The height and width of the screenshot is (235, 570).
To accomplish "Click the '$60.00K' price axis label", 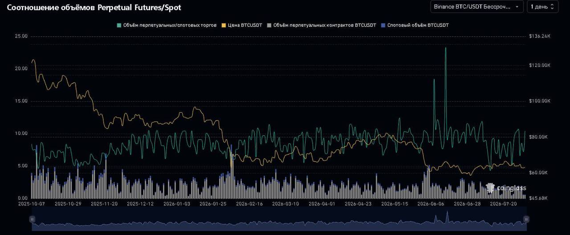I will click(x=539, y=173).
